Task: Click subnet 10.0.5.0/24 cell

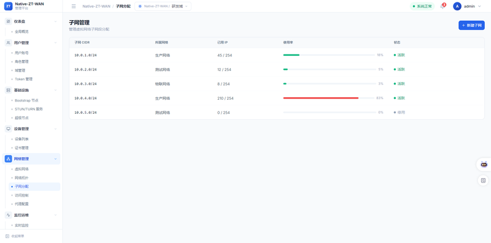Action: click(85, 113)
